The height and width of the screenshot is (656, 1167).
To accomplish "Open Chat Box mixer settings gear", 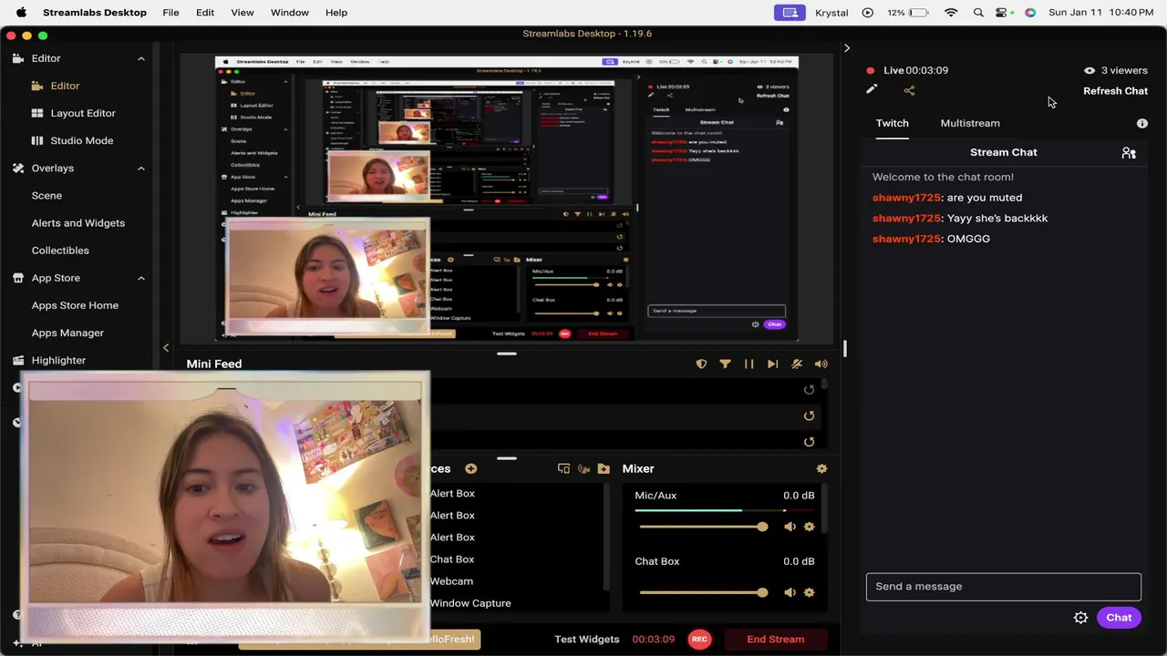I will (x=809, y=592).
